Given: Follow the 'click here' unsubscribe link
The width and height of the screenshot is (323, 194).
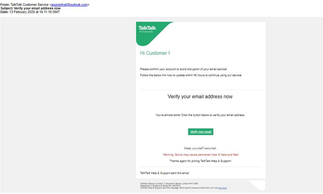Looking at the screenshot, I should point(222,188).
